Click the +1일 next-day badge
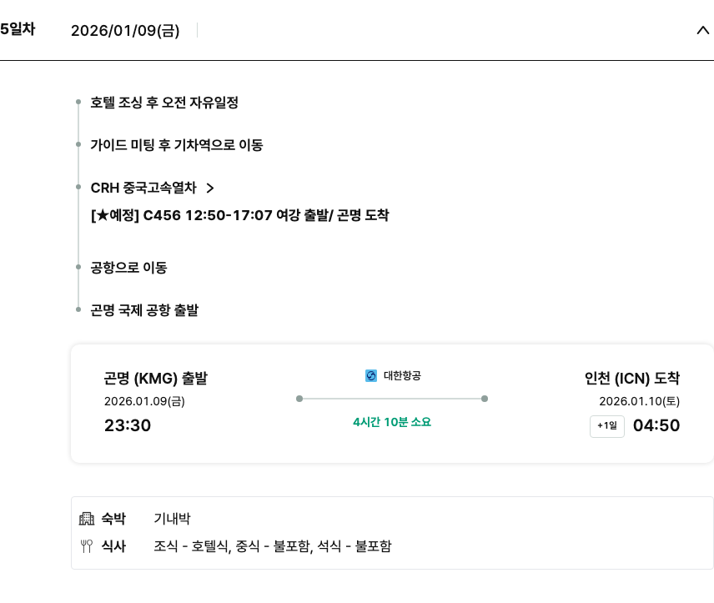This screenshot has width=714, height=603. (x=606, y=426)
